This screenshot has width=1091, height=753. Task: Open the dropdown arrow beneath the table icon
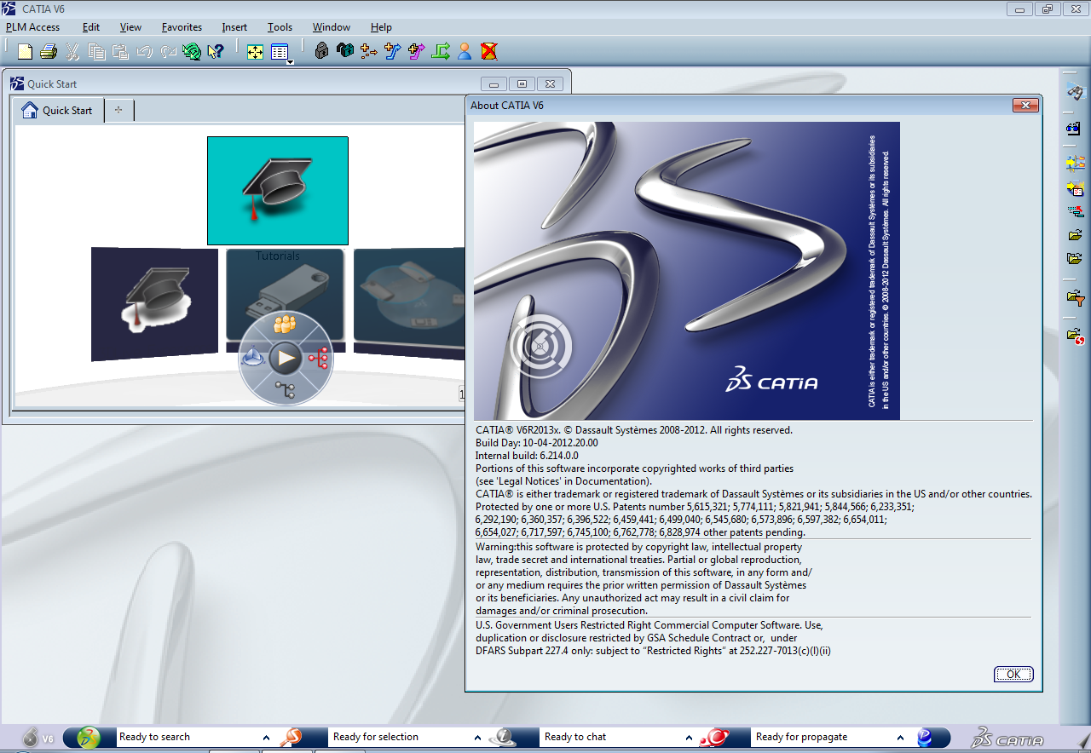point(291,63)
